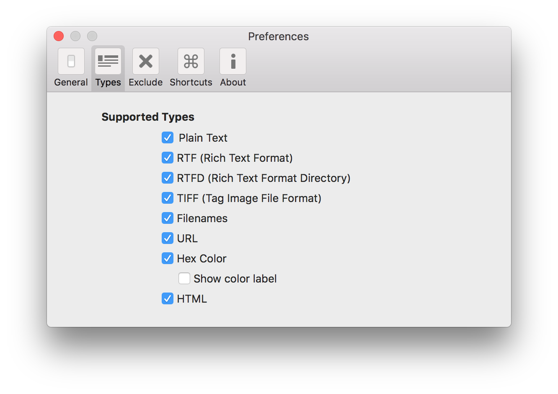558x394 pixels.
Task: Toggle the URL checkbox off
Action: click(168, 238)
